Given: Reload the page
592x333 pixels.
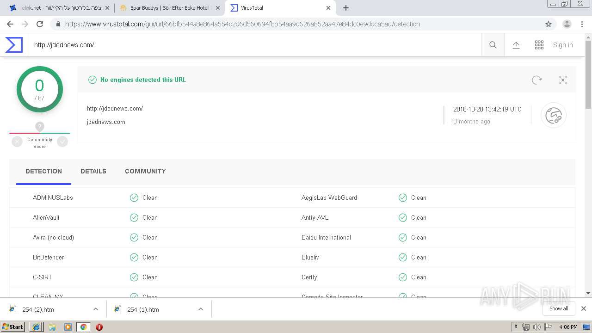Looking at the screenshot, I should click(x=40, y=24).
